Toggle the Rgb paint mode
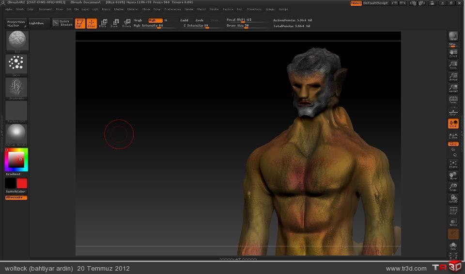 [x=155, y=20]
